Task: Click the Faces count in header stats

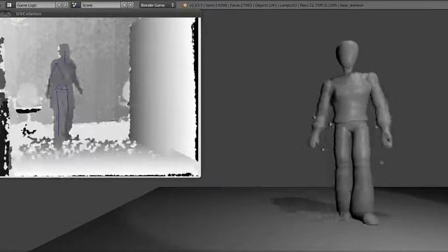Action: point(241,5)
